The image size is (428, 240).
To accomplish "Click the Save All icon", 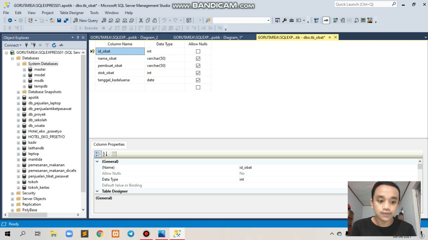I will pyautogui.click(x=66, y=20).
